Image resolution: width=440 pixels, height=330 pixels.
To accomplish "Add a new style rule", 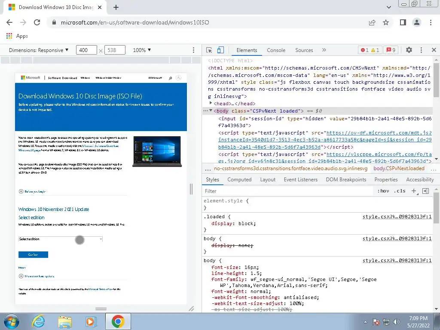I will pyautogui.click(x=414, y=191).
